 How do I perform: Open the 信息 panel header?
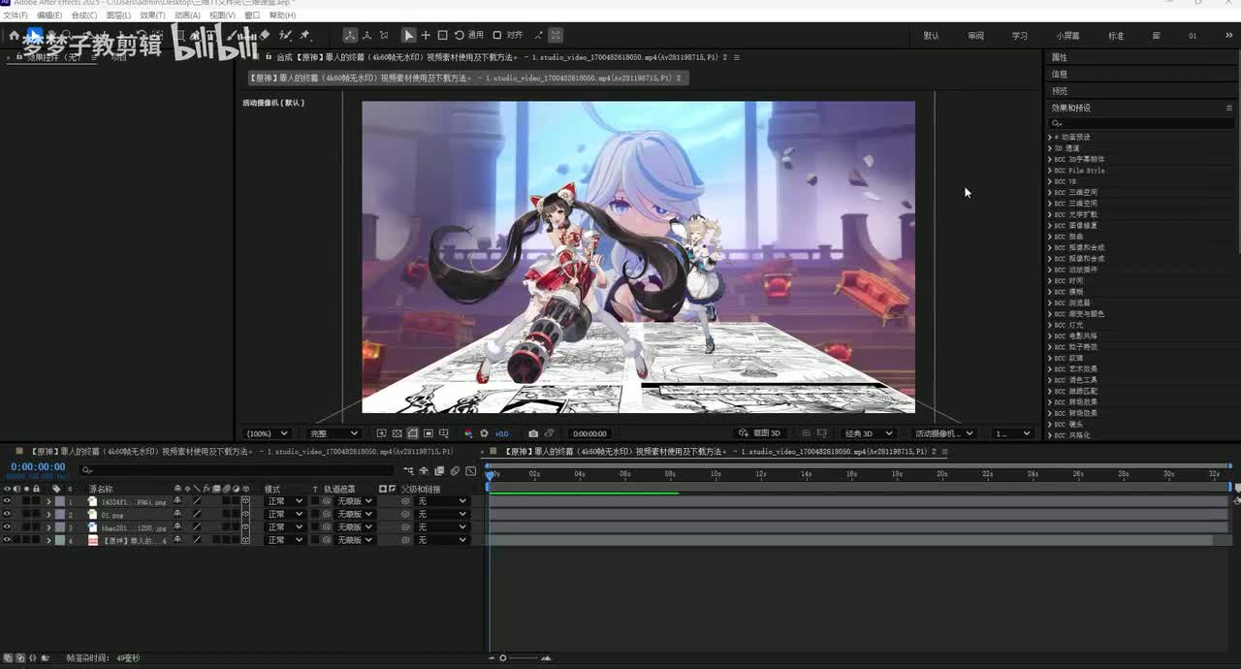[1060, 74]
